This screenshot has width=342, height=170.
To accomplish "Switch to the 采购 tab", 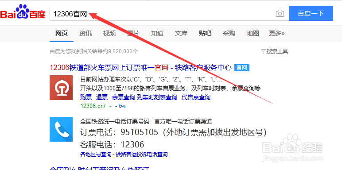I will 229,33.
